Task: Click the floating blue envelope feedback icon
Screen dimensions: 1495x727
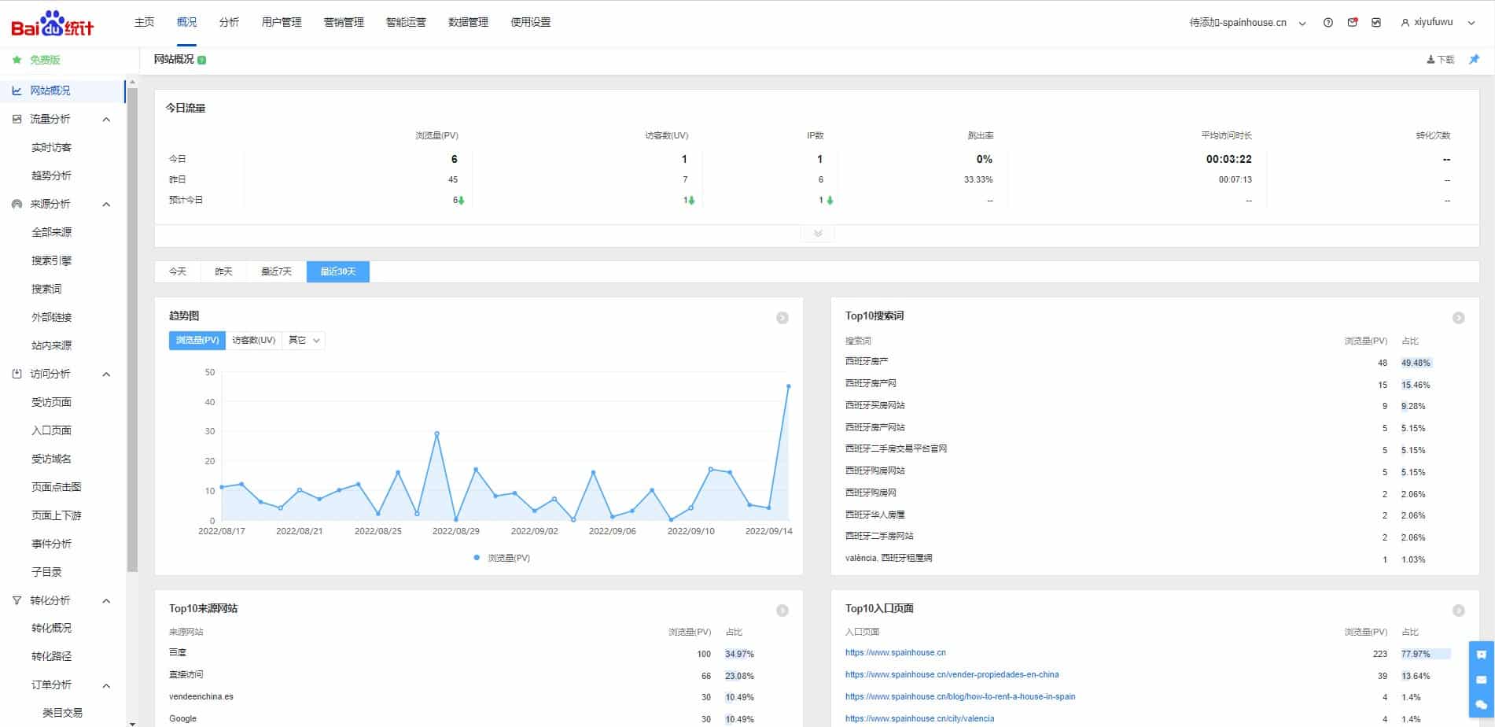Action: click(1481, 679)
